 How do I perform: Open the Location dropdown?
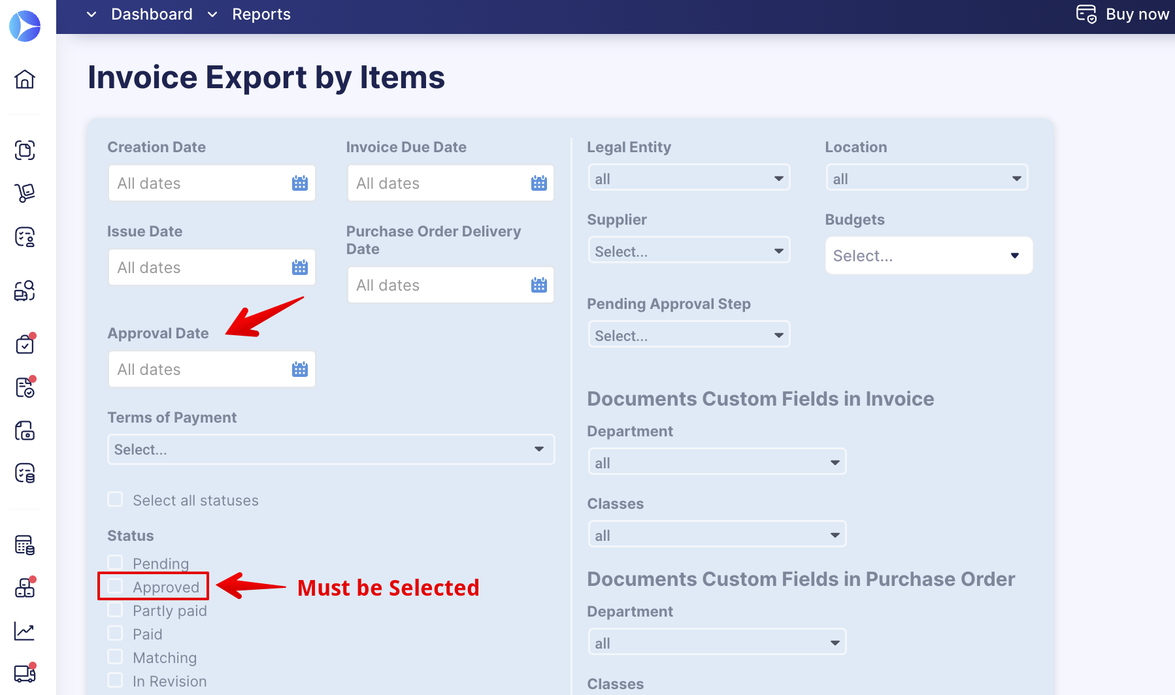coord(927,178)
